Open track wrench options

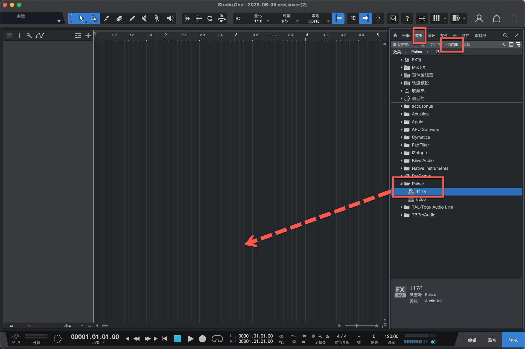pos(29,36)
